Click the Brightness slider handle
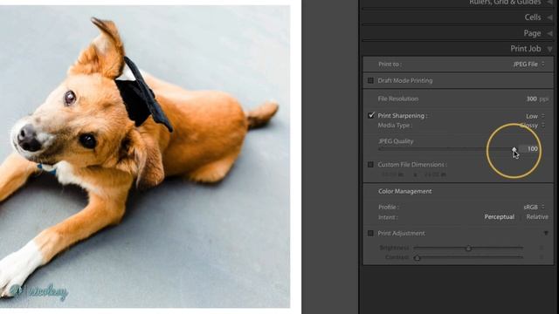 [468, 248]
